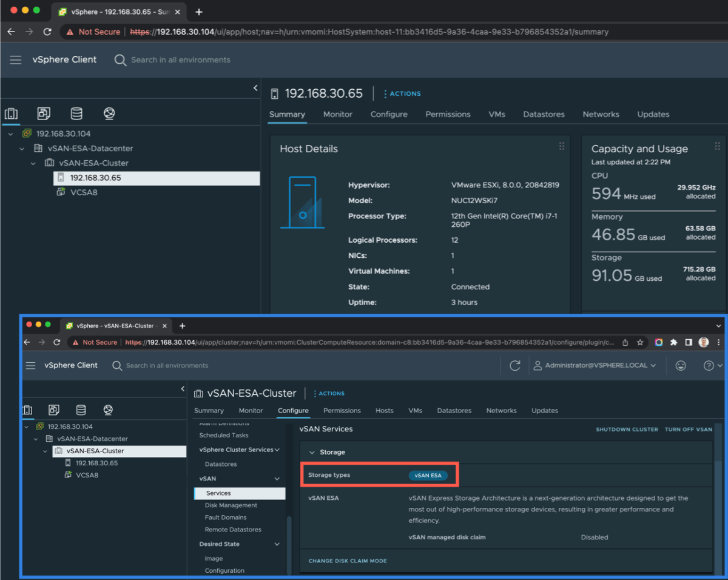Select Storage view icon in vSAN cluster window
Image resolution: width=728 pixels, height=580 pixels.
(81, 410)
